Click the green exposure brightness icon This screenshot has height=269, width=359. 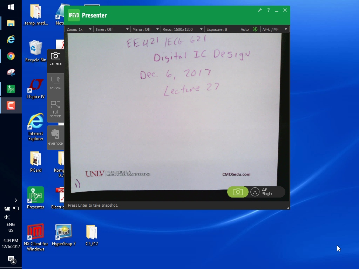(255, 29)
